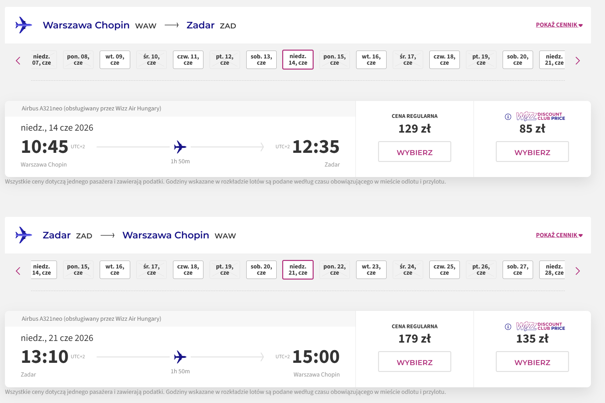Expand outbound POKAŻ CENNIK price list
Viewport: 605px width, 403px height.
[559, 25]
